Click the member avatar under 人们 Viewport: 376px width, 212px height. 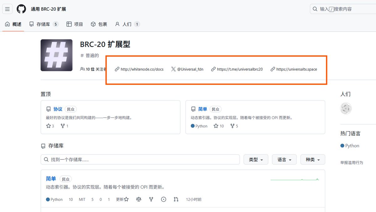click(346, 108)
